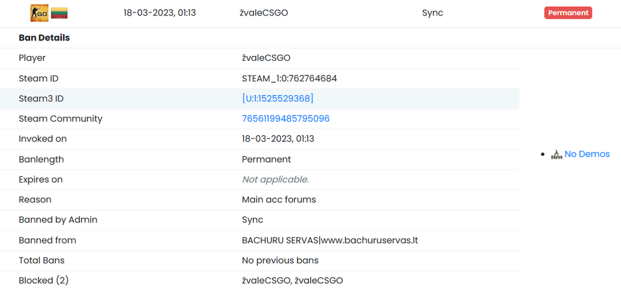Click the Banlength value Permanent

click(x=266, y=159)
